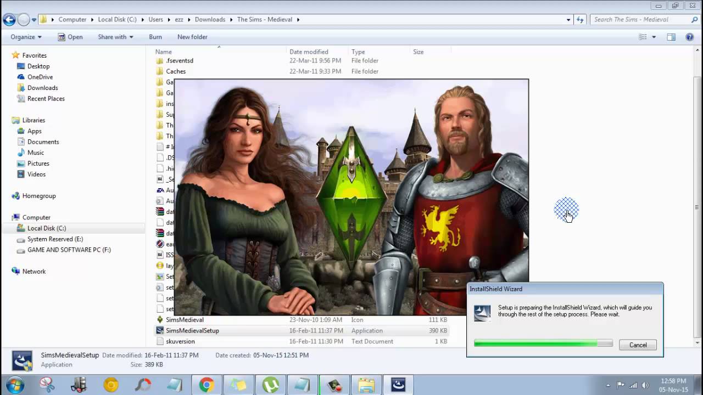
Task: Select Network in navigation pane
Action: (x=34, y=272)
